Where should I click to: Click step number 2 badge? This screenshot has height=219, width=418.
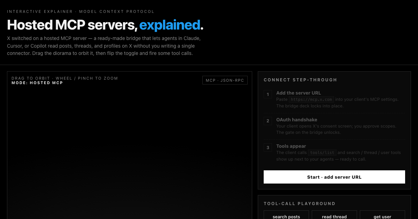(x=268, y=121)
